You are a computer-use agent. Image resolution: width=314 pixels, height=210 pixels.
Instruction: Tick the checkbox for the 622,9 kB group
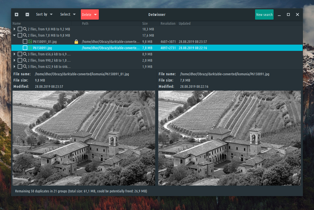[x=20, y=66]
